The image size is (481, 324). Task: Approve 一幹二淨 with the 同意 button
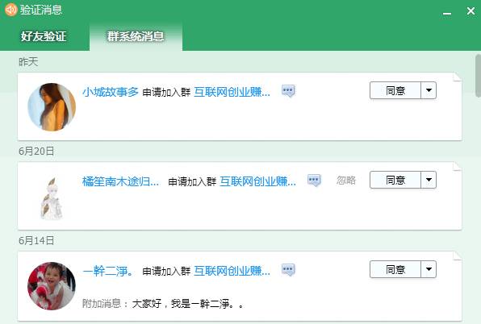(395, 269)
